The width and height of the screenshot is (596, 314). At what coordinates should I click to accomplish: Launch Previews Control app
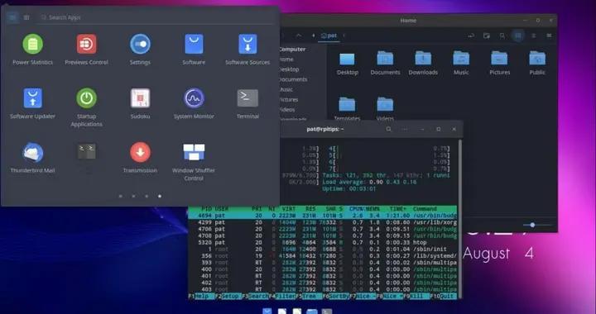pyautogui.click(x=86, y=50)
